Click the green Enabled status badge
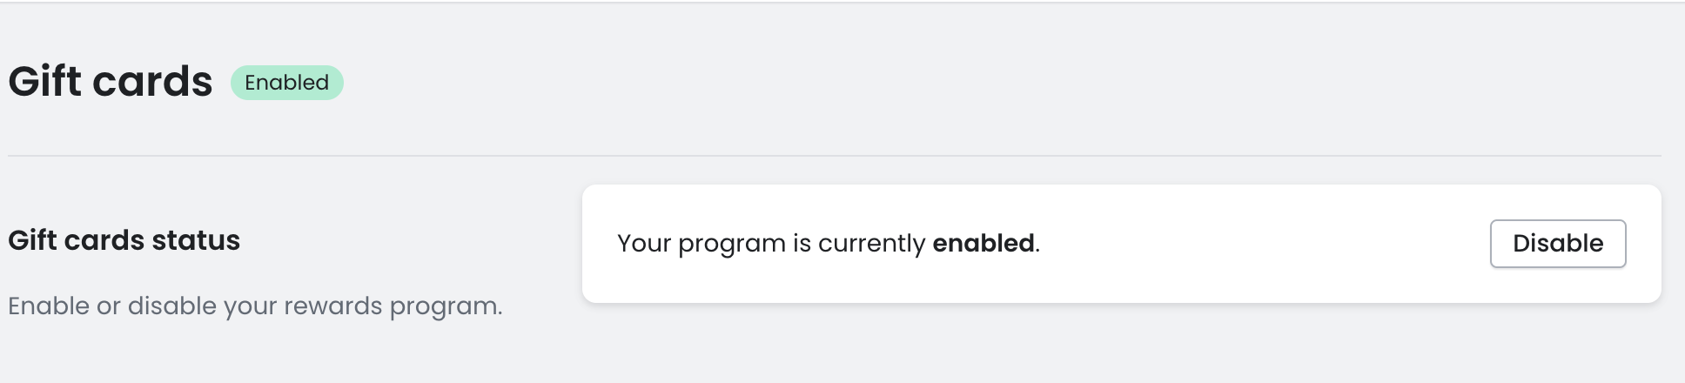The height and width of the screenshot is (383, 1685). pyautogui.click(x=286, y=83)
